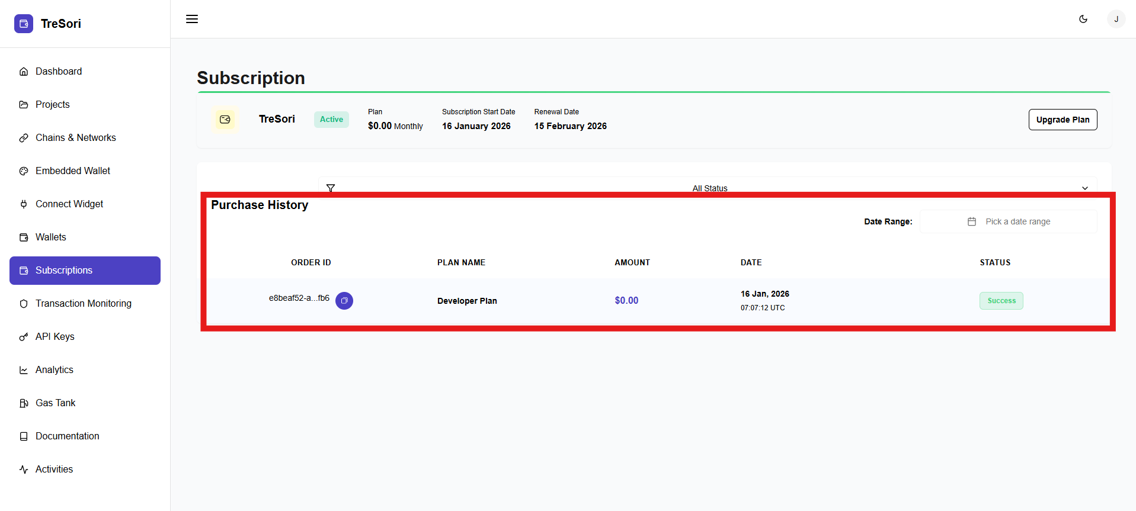Open the All Status dropdown
This screenshot has height=511, width=1136.
click(709, 188)
